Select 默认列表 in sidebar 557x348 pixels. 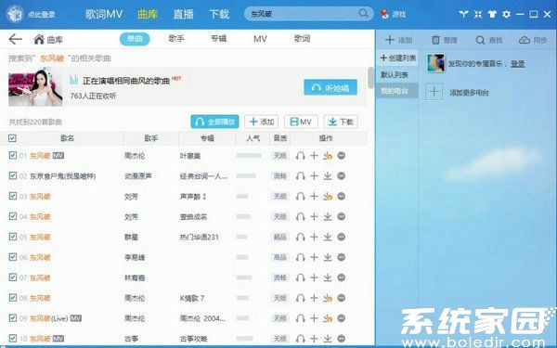tap(395, 74)
